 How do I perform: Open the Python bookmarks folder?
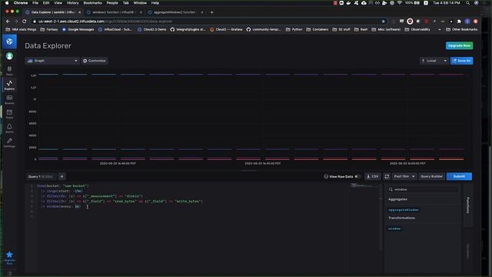pyautogui.click(x=294, y=29)
